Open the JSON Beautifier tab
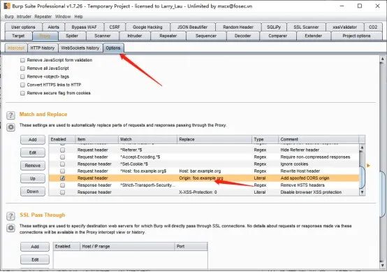 [x=193, y=27]
